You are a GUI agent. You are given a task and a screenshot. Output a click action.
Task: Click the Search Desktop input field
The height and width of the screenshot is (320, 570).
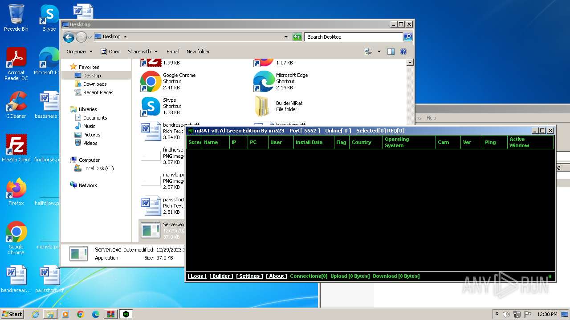pyautogui.click(x=354, y=37)
